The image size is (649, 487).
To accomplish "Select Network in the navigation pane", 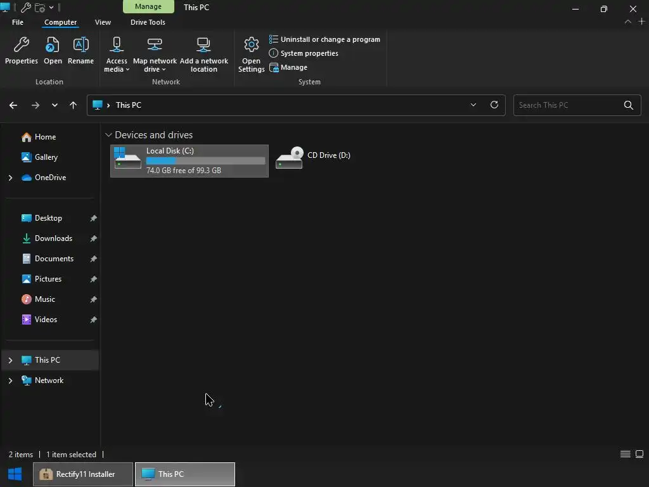I will [49, 380].
